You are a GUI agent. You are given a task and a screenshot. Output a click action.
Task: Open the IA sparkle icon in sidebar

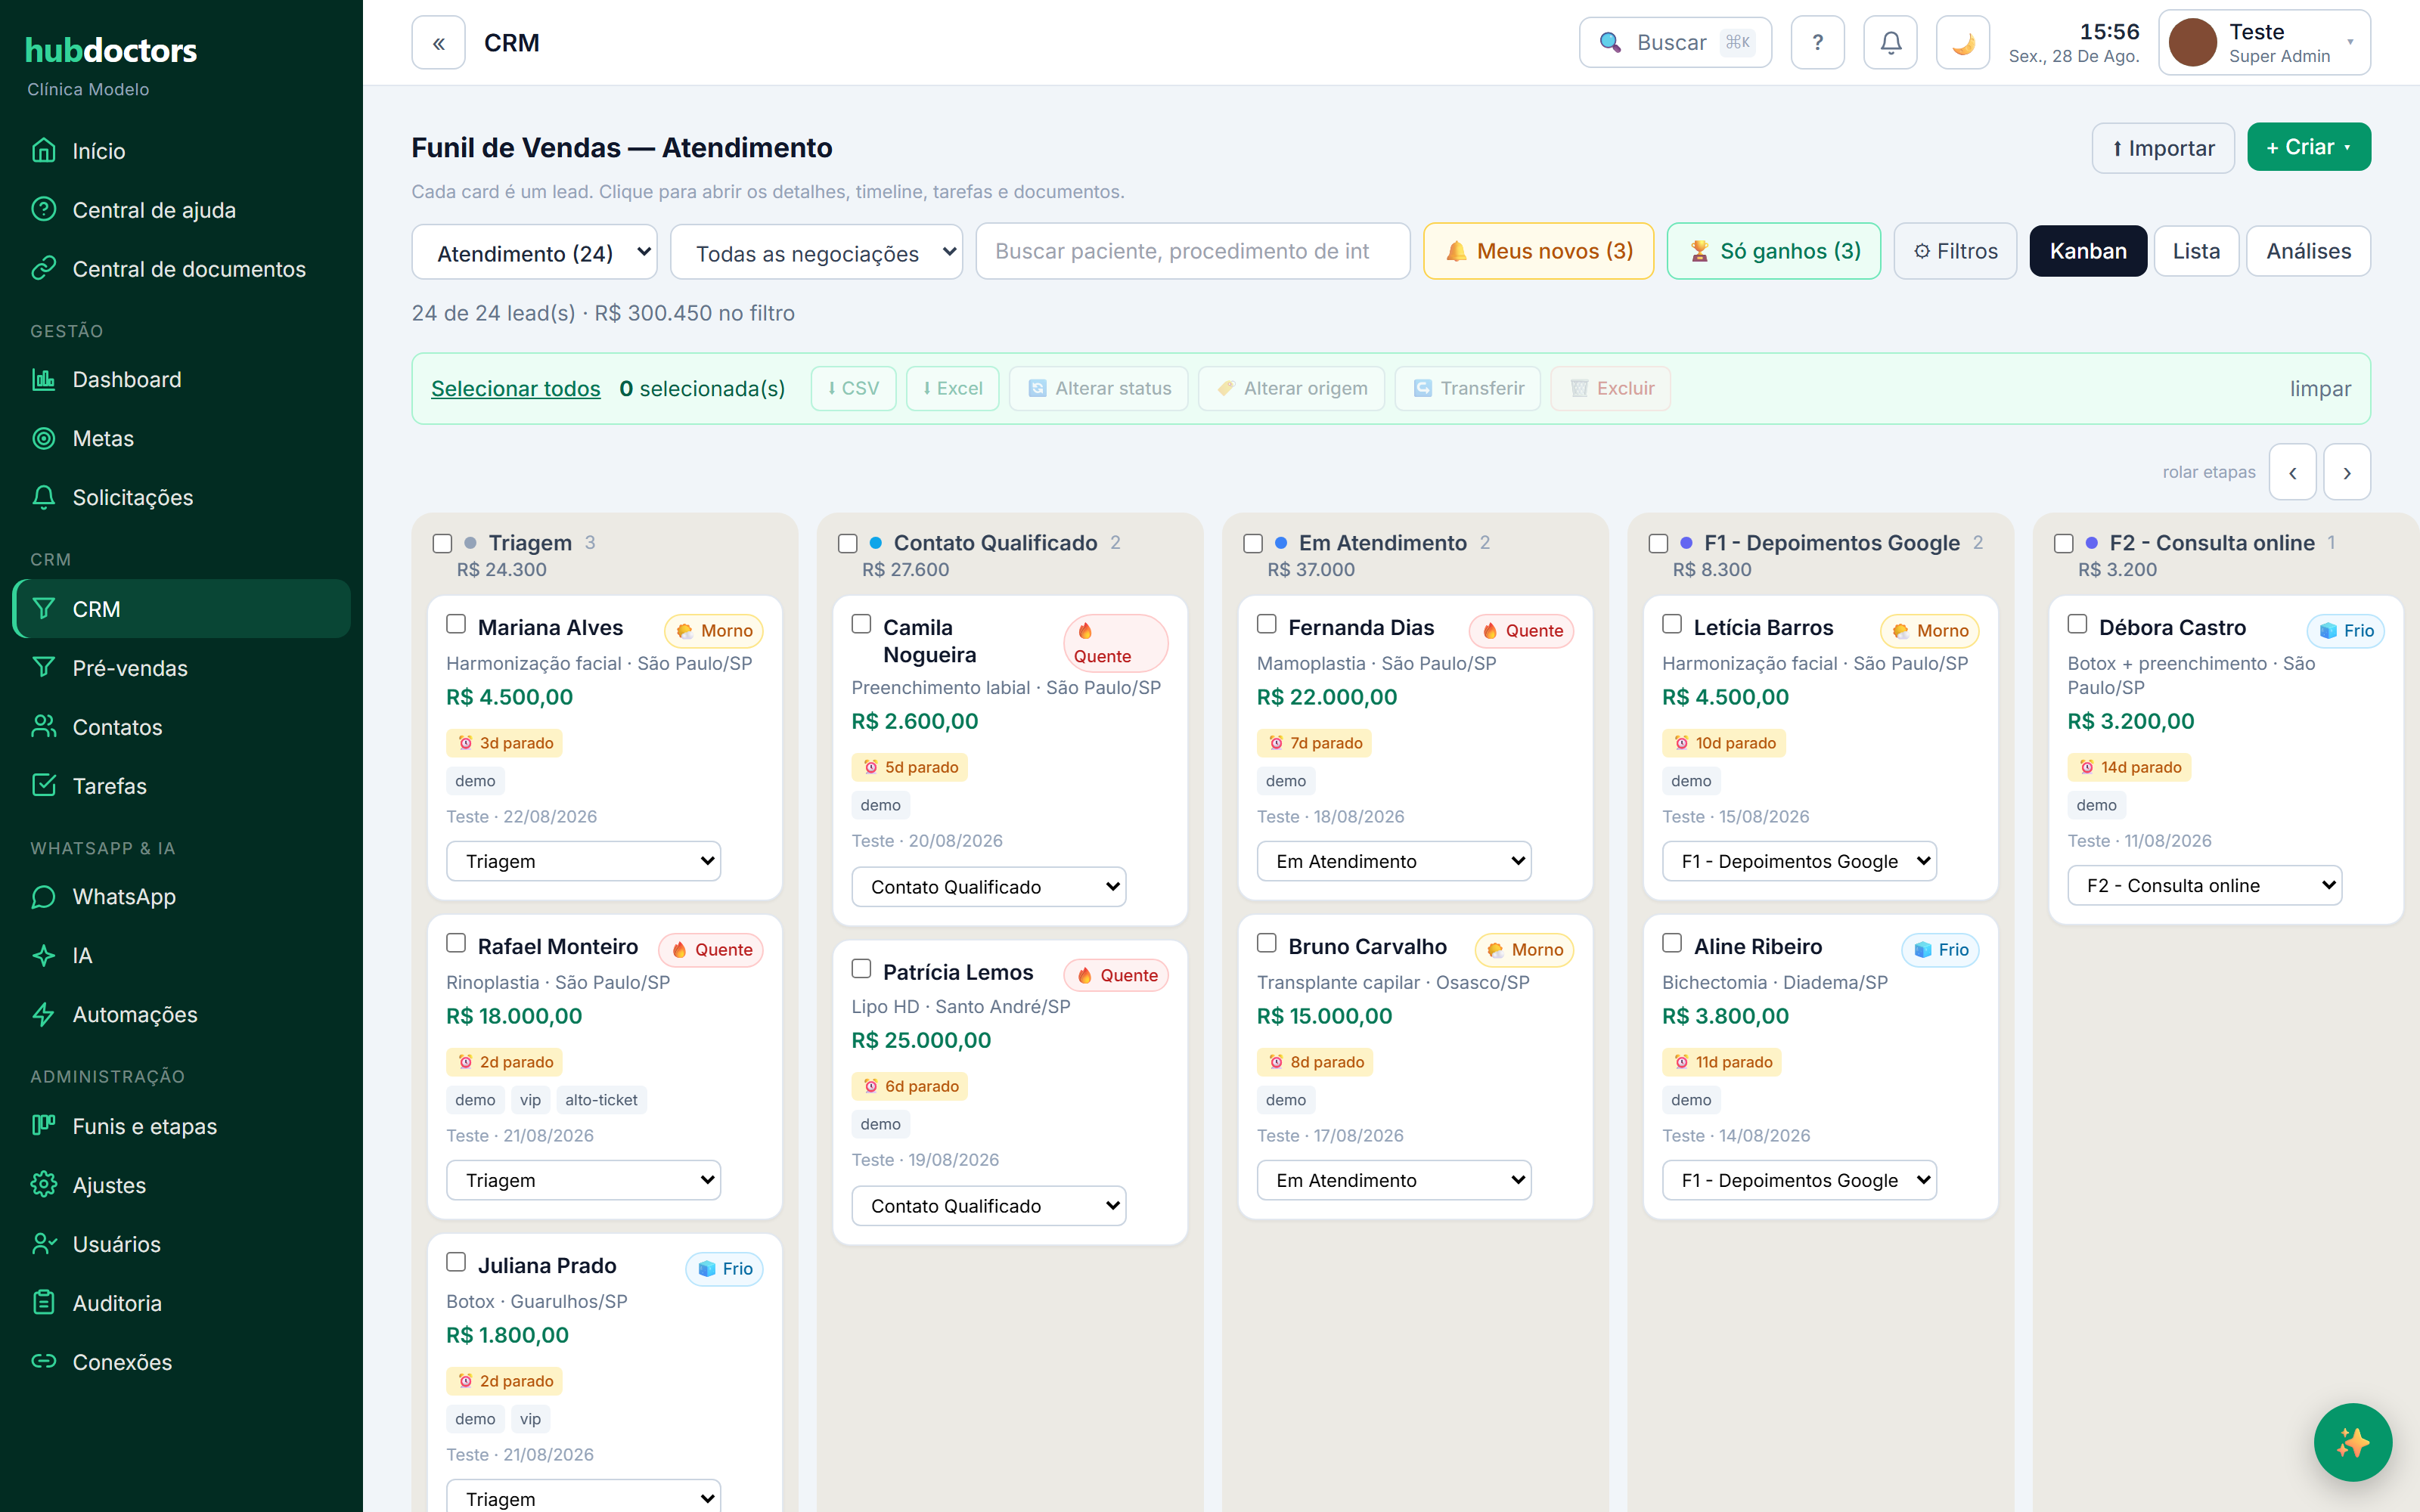(44, 956)
